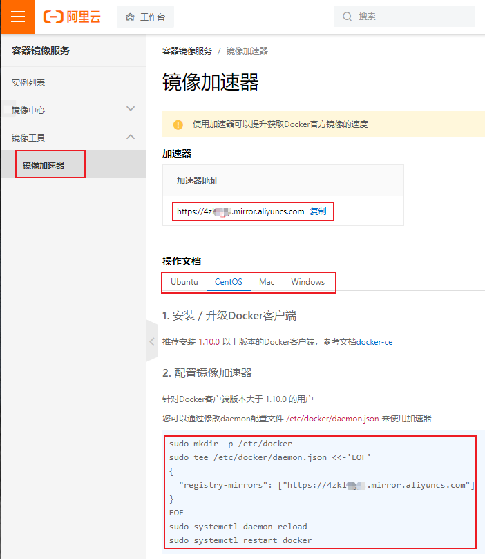Viewport: 485px width, 559px height.
Task: Collapse the 镜像工具 chevron arrow
Action: pos(131,137)
